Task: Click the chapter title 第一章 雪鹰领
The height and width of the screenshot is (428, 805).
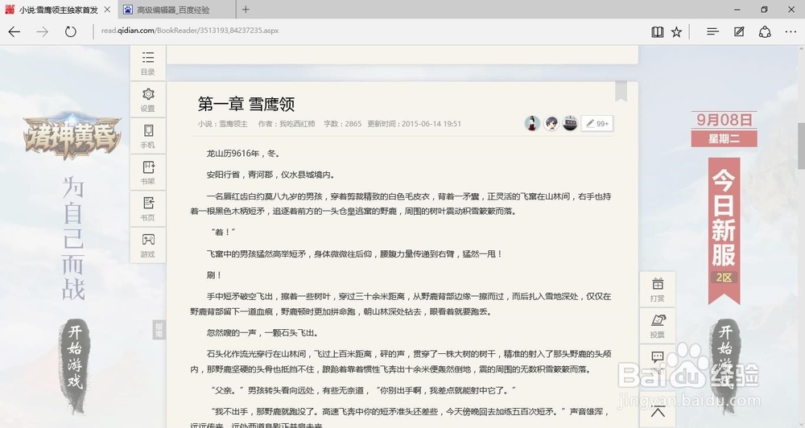Action: pyautogui.click(x=246, y=104)
